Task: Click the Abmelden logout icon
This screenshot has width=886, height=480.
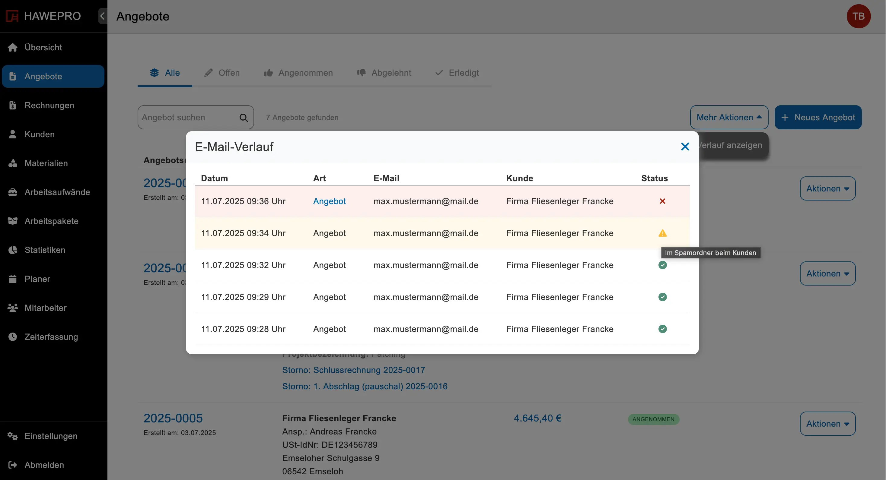Action: point(13,465)
